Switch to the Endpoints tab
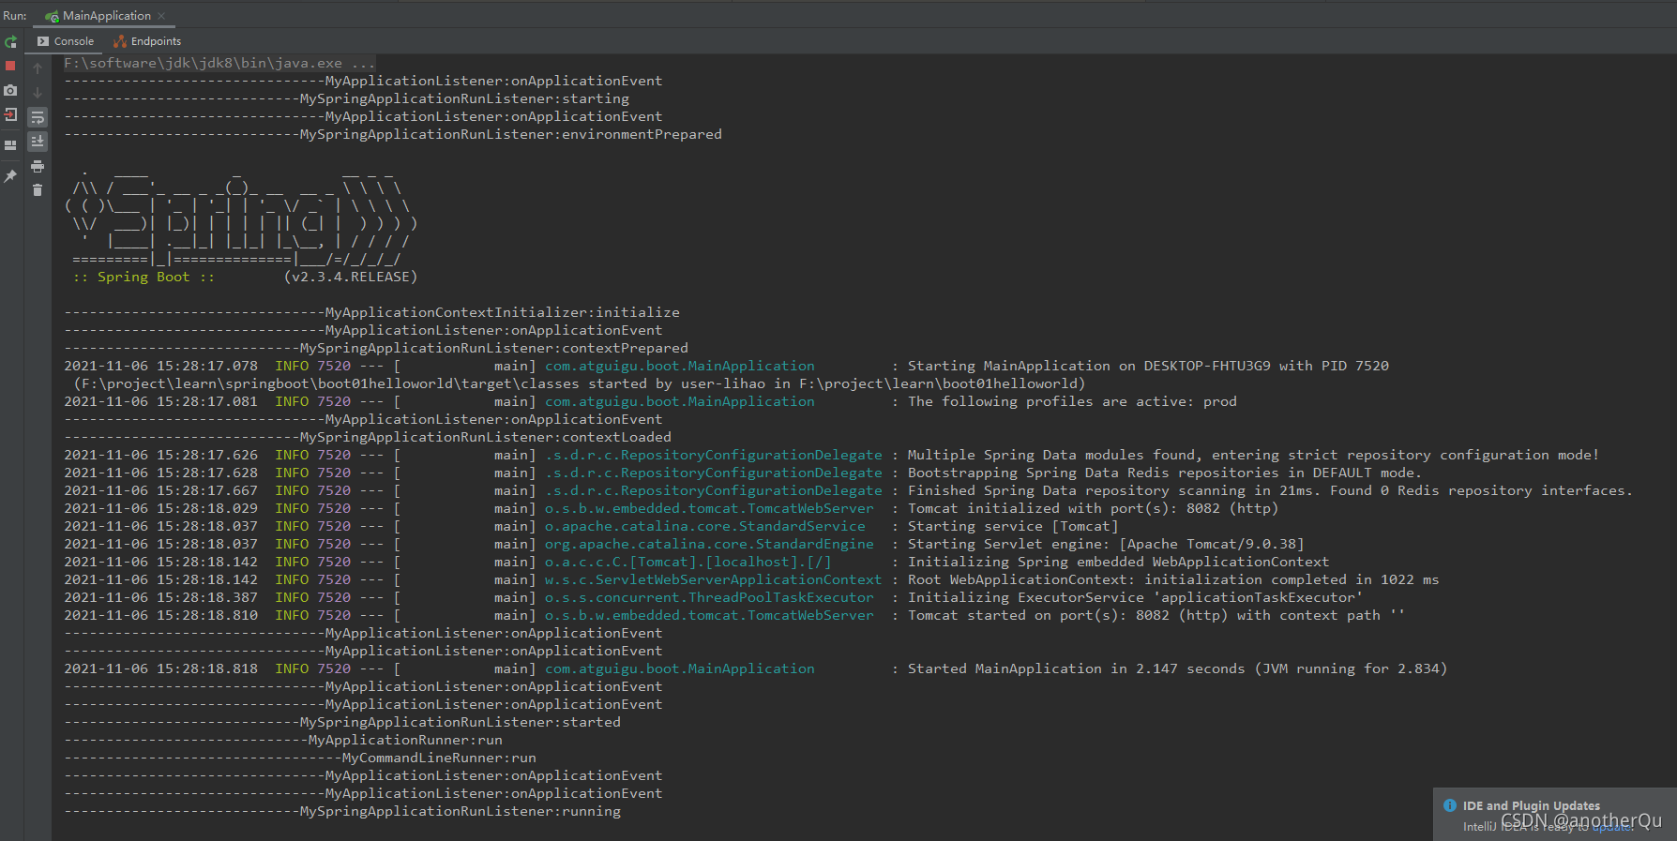 coord(147,41)
